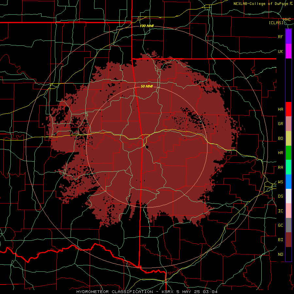Click the '50 NMI' range ring label
This screenshot has height=294, width=294.
pos(147,86)
